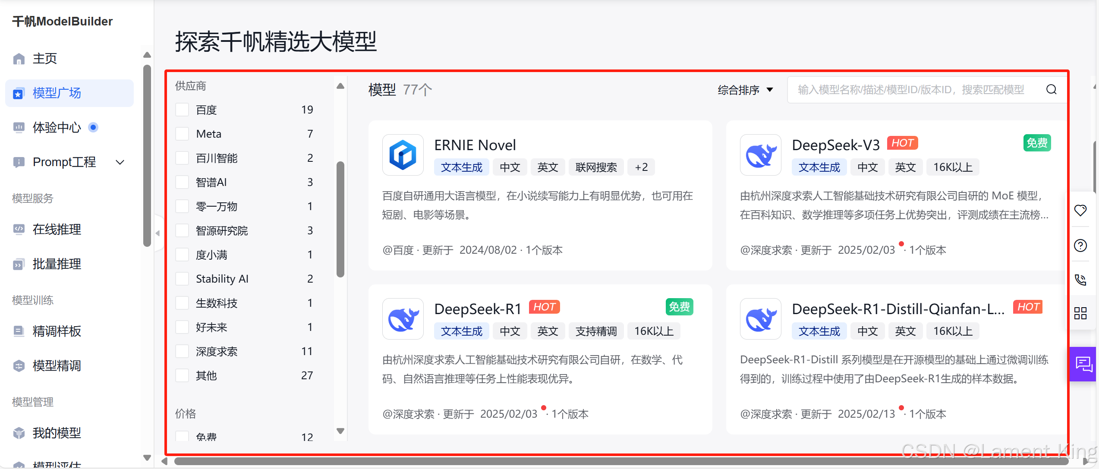Check the 百度 supplier checkbox
Image resolution: width=1099 pixels, height=469 pixels.
182,110
